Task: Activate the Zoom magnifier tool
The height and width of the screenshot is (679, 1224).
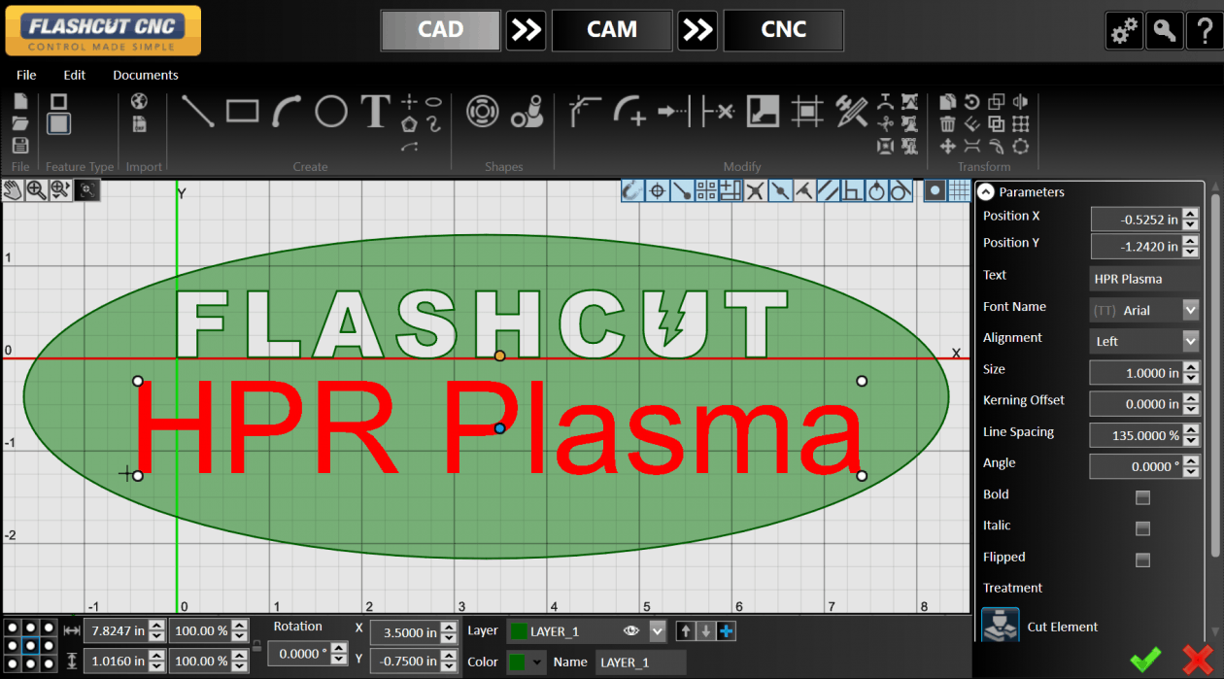Action: point(36,189)
